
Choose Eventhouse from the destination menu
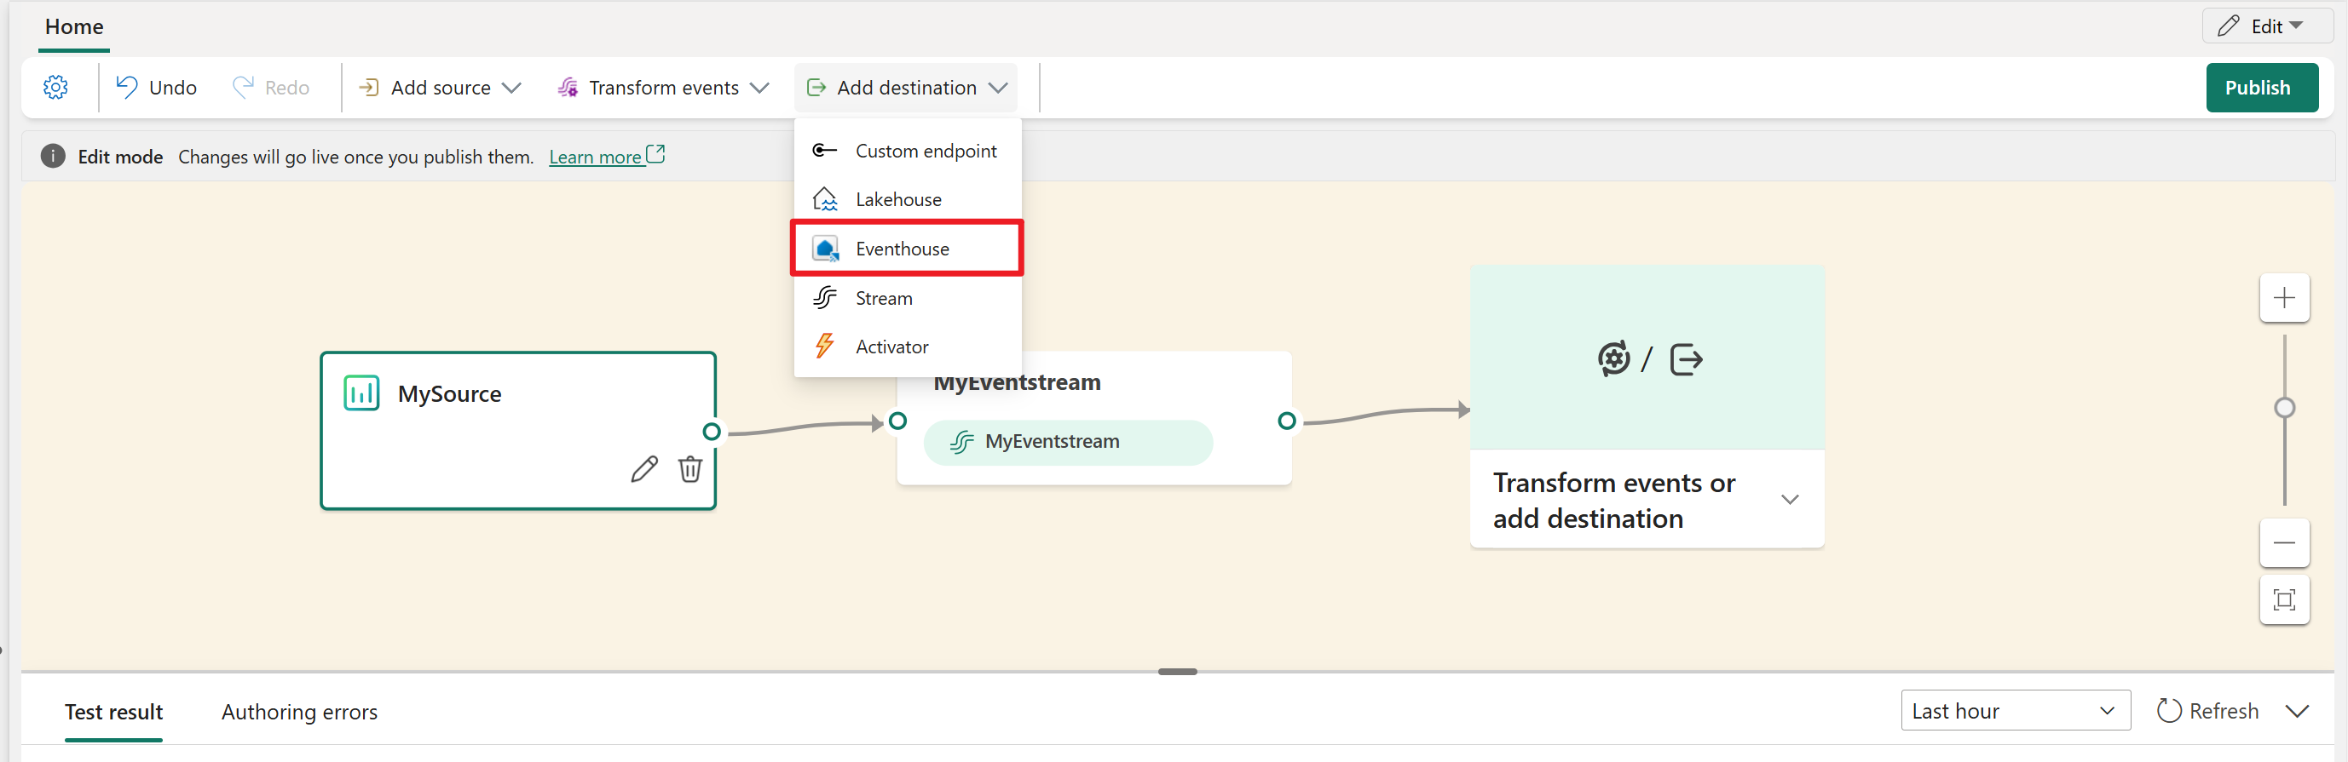907,249
